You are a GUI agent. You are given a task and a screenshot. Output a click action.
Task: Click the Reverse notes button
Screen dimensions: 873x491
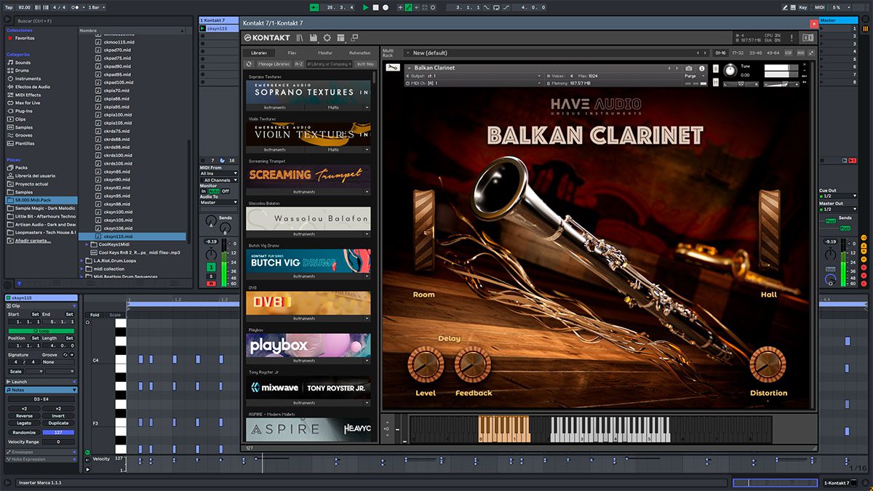click(23, 416)
